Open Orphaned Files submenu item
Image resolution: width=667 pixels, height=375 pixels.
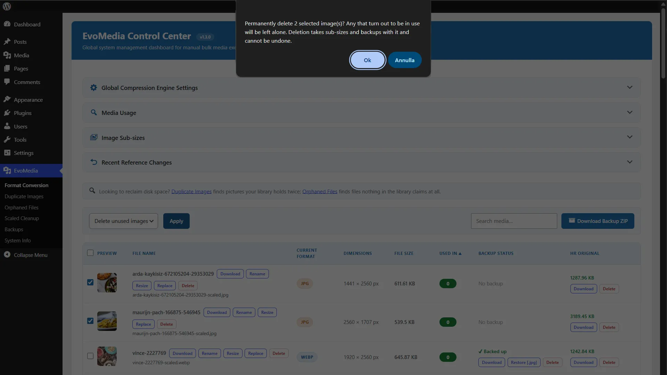tap(22, 207)
